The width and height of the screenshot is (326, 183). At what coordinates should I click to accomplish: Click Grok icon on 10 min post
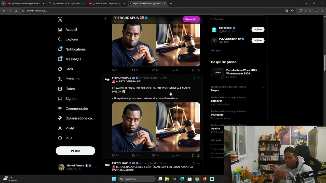pyautogui.click(x=194, y=78)
